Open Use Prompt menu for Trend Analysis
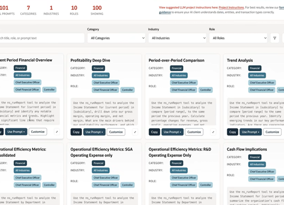 (250, 132)
